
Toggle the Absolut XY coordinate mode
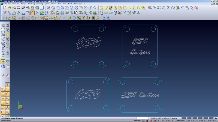156,118
